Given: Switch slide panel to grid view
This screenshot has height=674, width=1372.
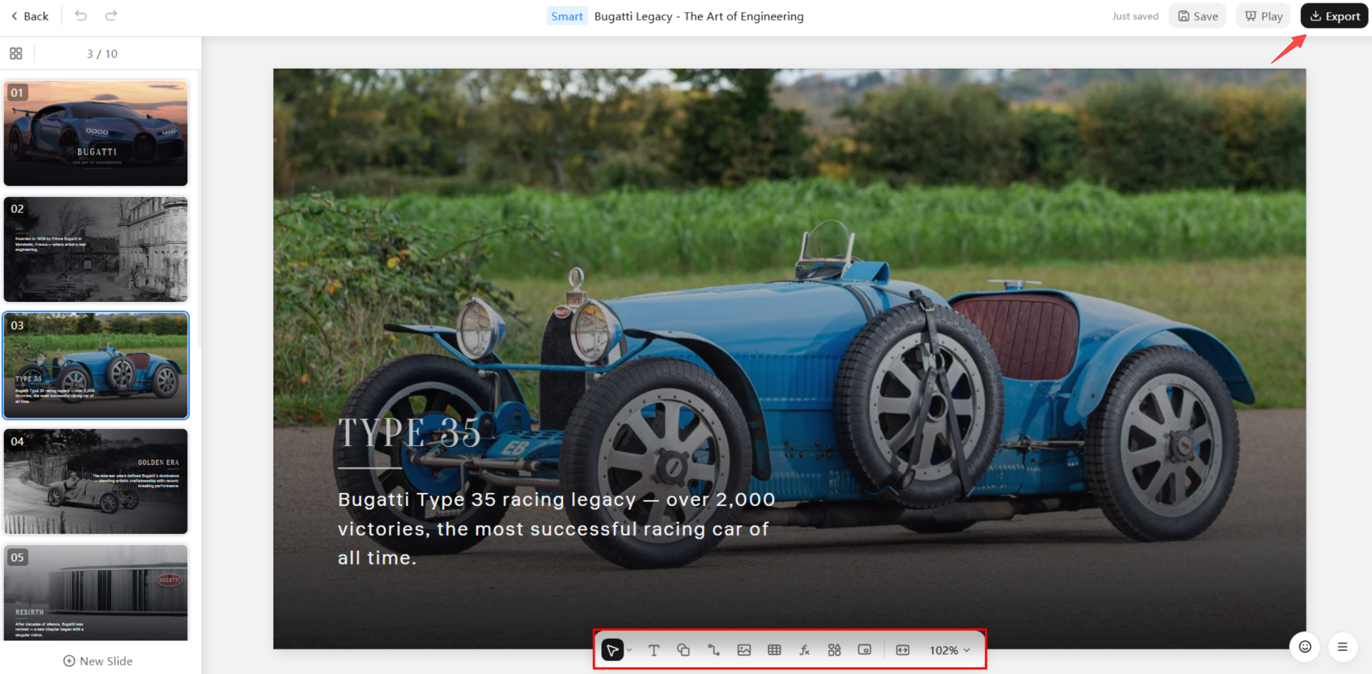Looking at the screenshot, I should (x=16, y=53).
